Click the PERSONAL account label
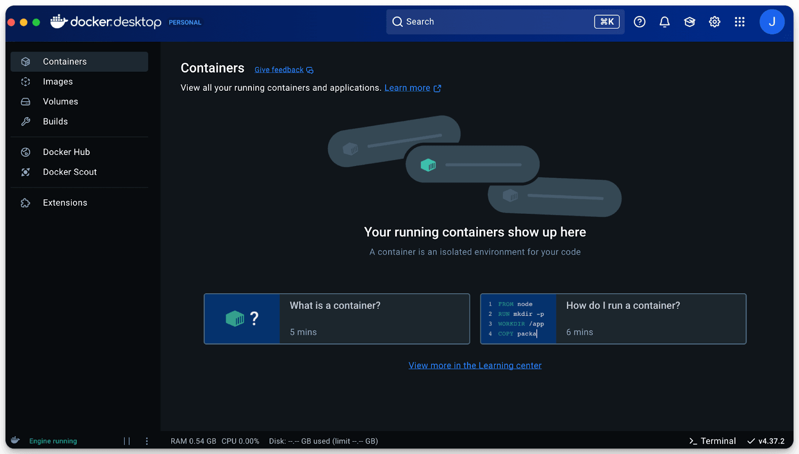Viewport: 799px width, 454px height. [x=185, y=22]
